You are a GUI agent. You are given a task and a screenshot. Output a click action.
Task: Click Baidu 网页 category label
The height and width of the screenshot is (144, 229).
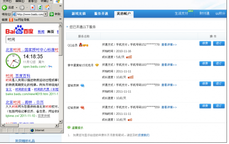point(51,32)
